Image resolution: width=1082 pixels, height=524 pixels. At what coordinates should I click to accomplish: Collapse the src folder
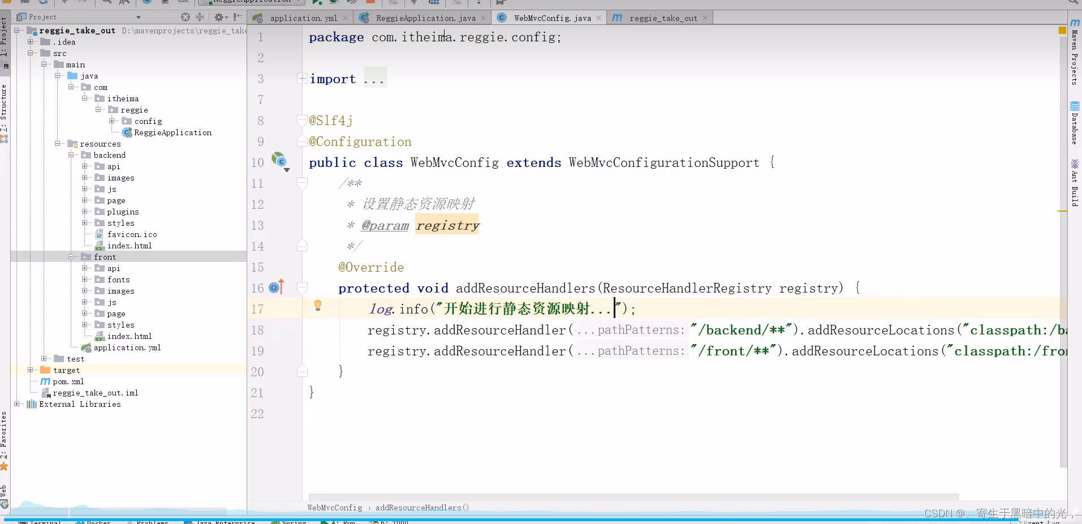(31, 53)
